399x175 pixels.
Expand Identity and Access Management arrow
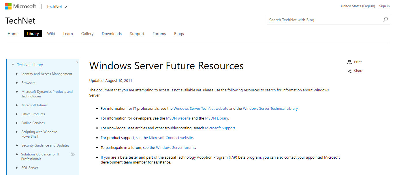(17, 74)
